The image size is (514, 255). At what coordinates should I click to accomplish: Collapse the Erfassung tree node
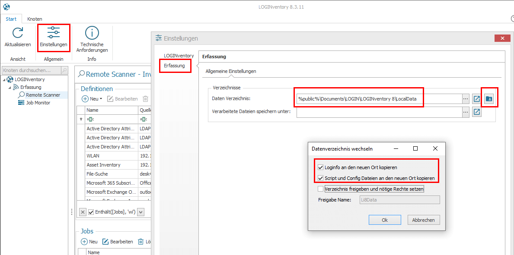(10, 88)
